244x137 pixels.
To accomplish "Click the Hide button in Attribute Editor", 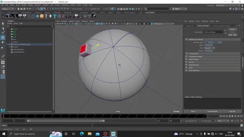I will click(235, 35).
